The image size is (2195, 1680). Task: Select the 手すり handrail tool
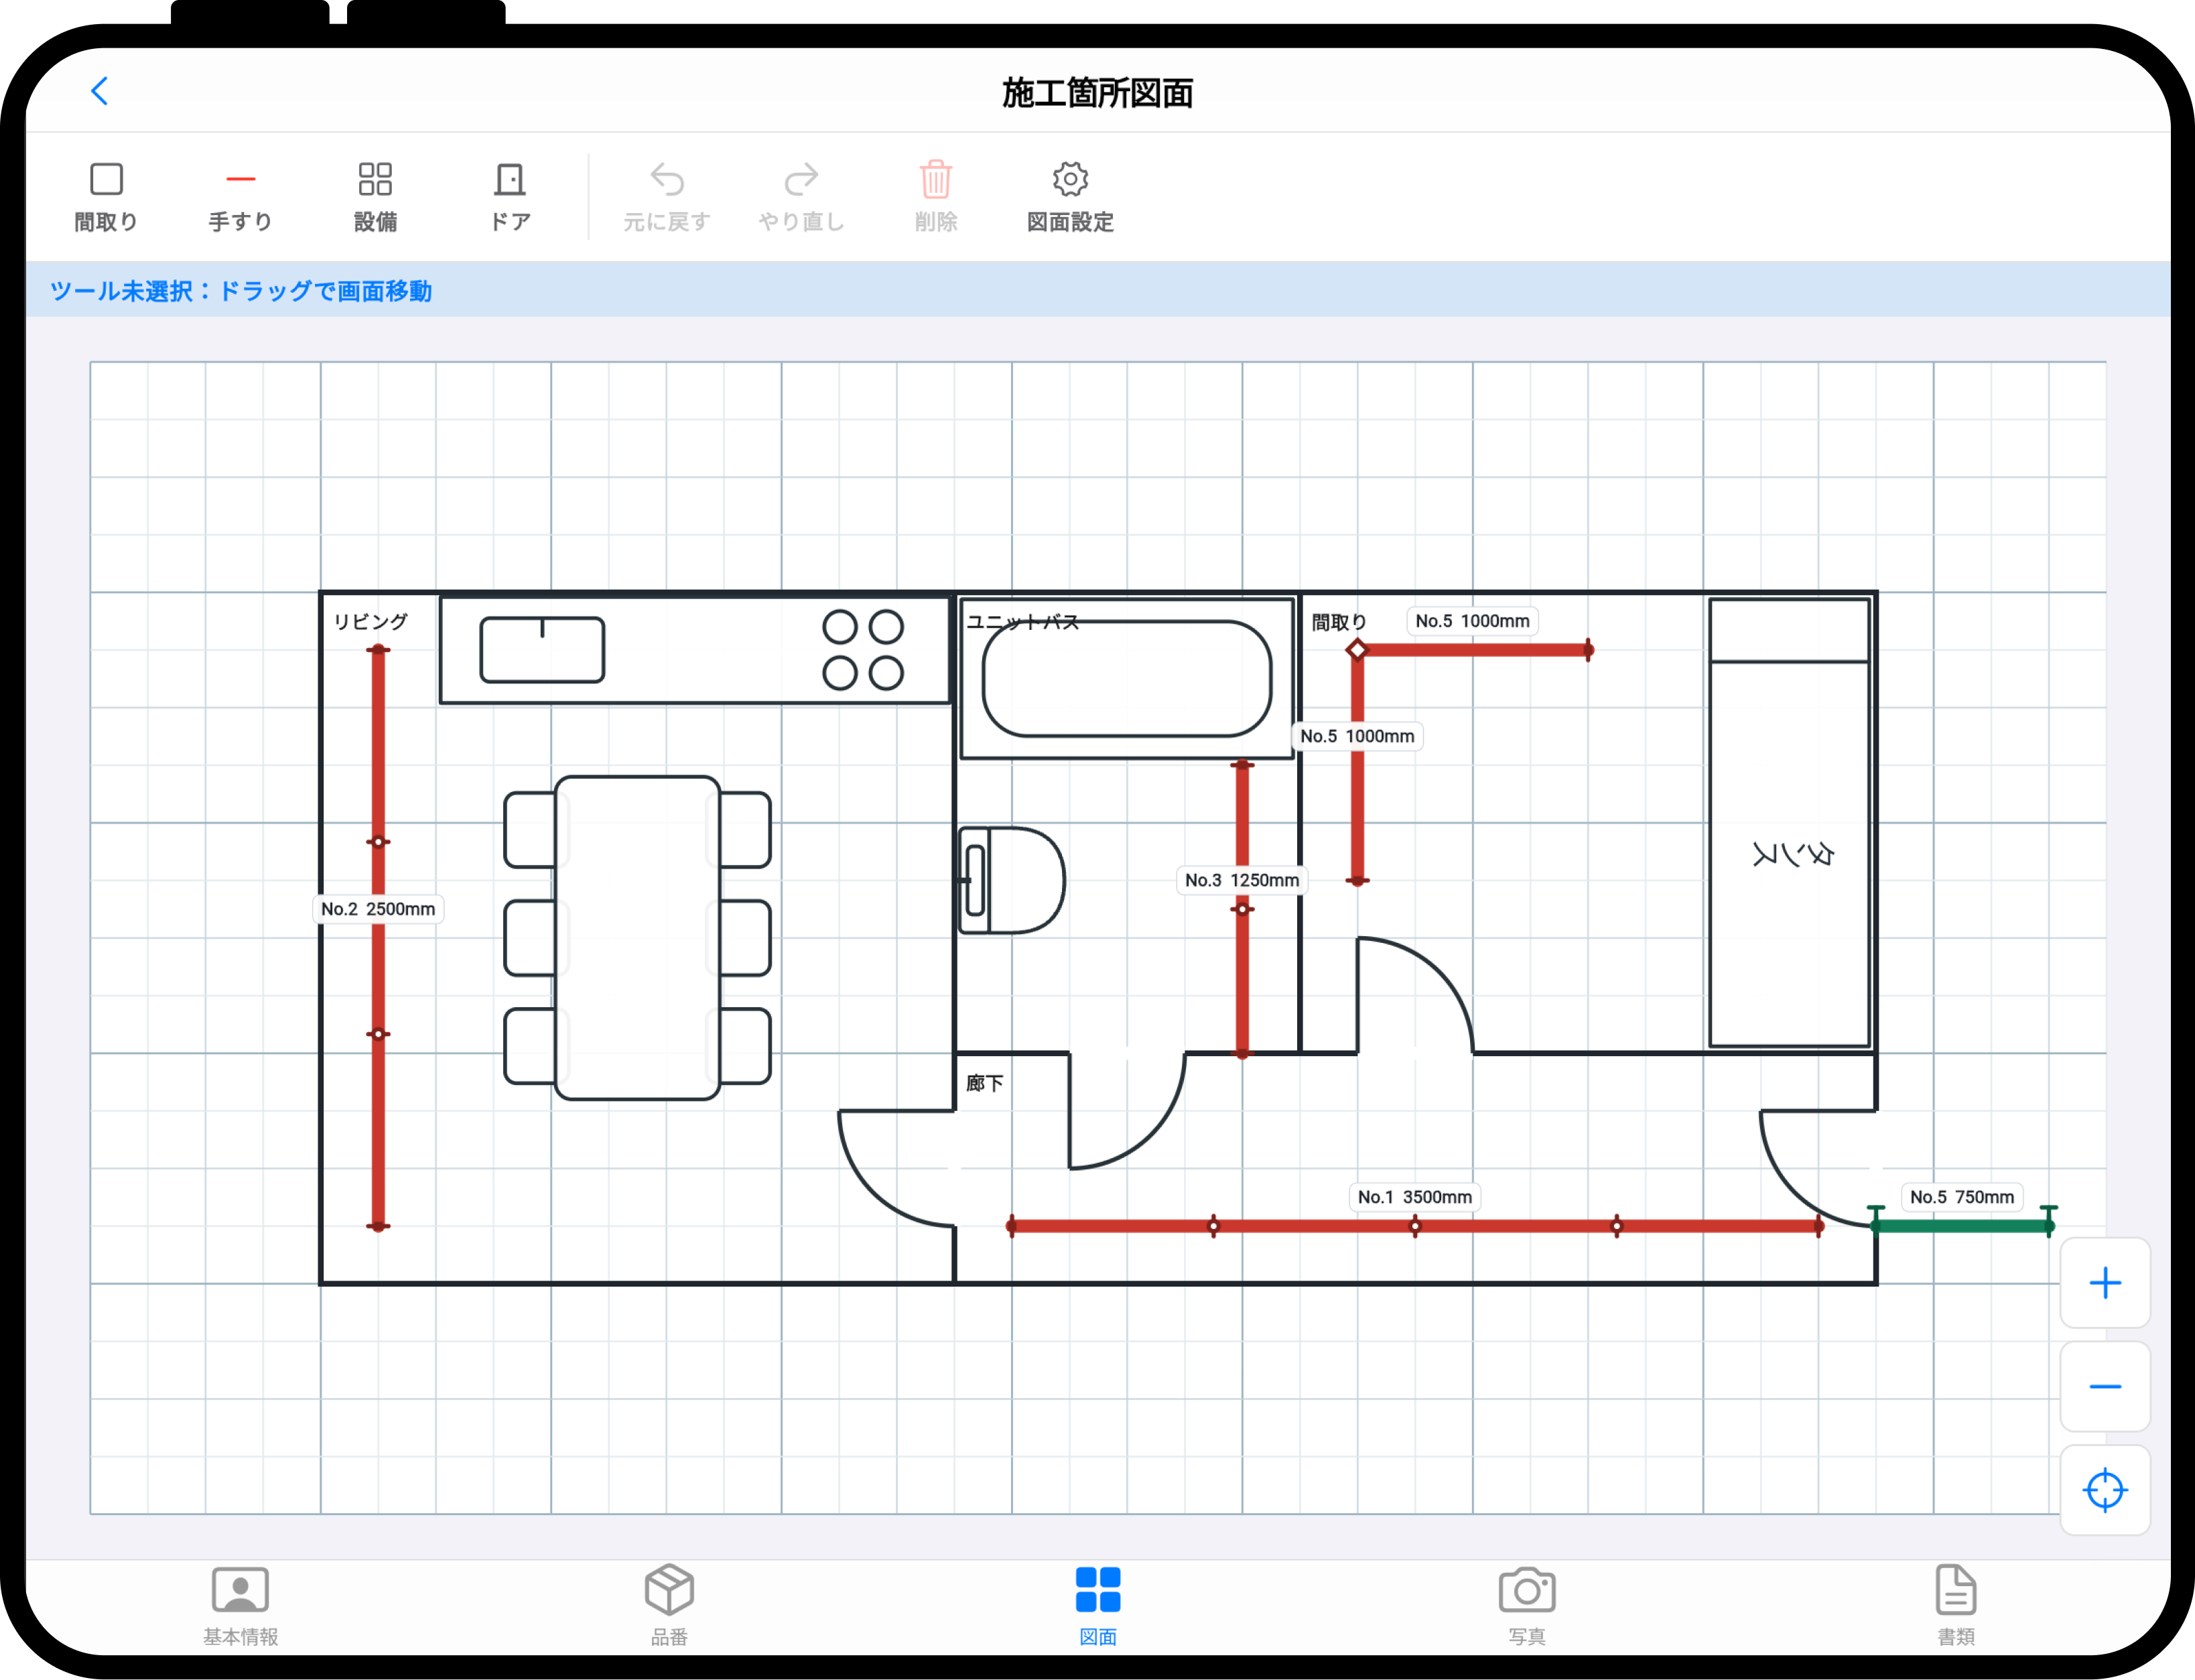(x=240, y=198)
